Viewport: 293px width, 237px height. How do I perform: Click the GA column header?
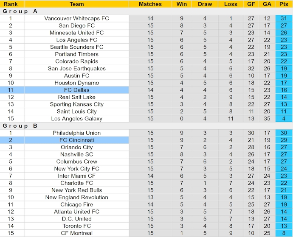[267, 4]
